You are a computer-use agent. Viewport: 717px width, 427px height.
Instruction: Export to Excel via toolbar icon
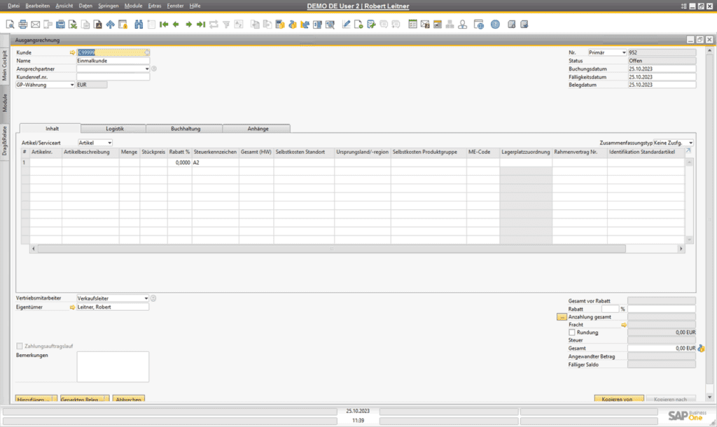[x=73, y=24]
